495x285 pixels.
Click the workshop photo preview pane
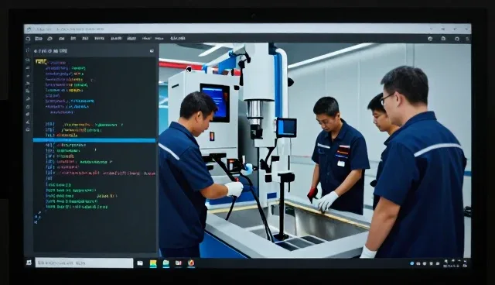315,150
